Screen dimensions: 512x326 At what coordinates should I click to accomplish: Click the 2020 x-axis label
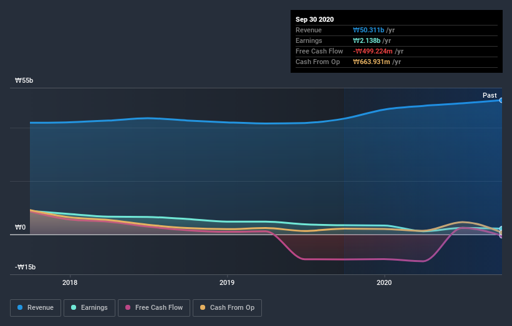[384, 282]
